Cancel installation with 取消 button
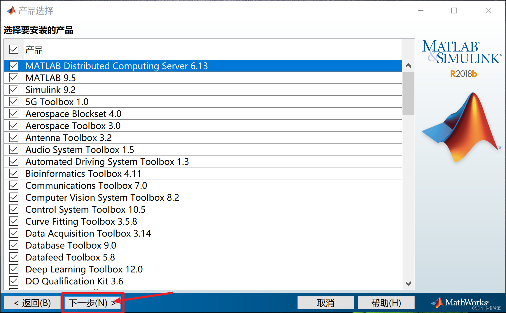 click(x=325, y=303)
